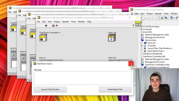Screen dimensions: 179x101
Task: Click LabVIEW icon in 5880004 window title bar
Action: tap(39, 17)
